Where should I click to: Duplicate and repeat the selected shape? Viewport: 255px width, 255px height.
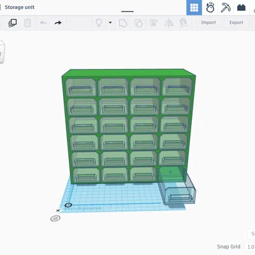click(12, 23)
